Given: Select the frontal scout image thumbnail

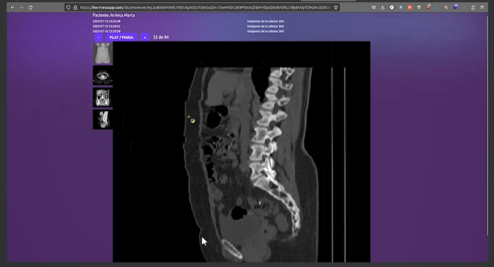Looking at the screenshot, I should [x=103, y=53].
